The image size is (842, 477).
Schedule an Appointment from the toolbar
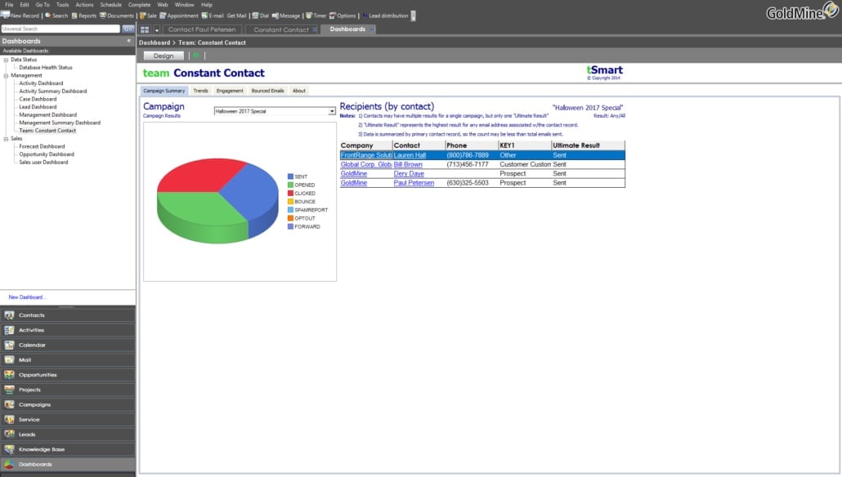[x=179, y=16]
